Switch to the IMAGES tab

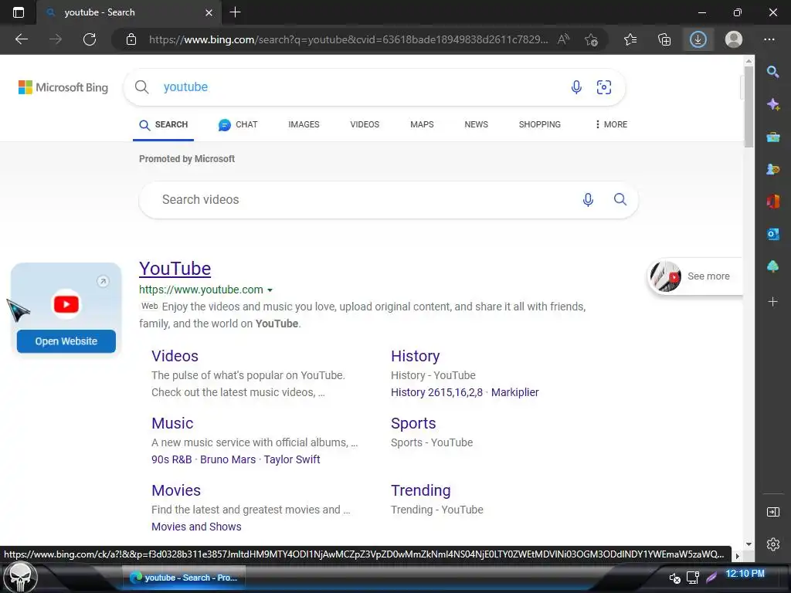tap(304, 124)
